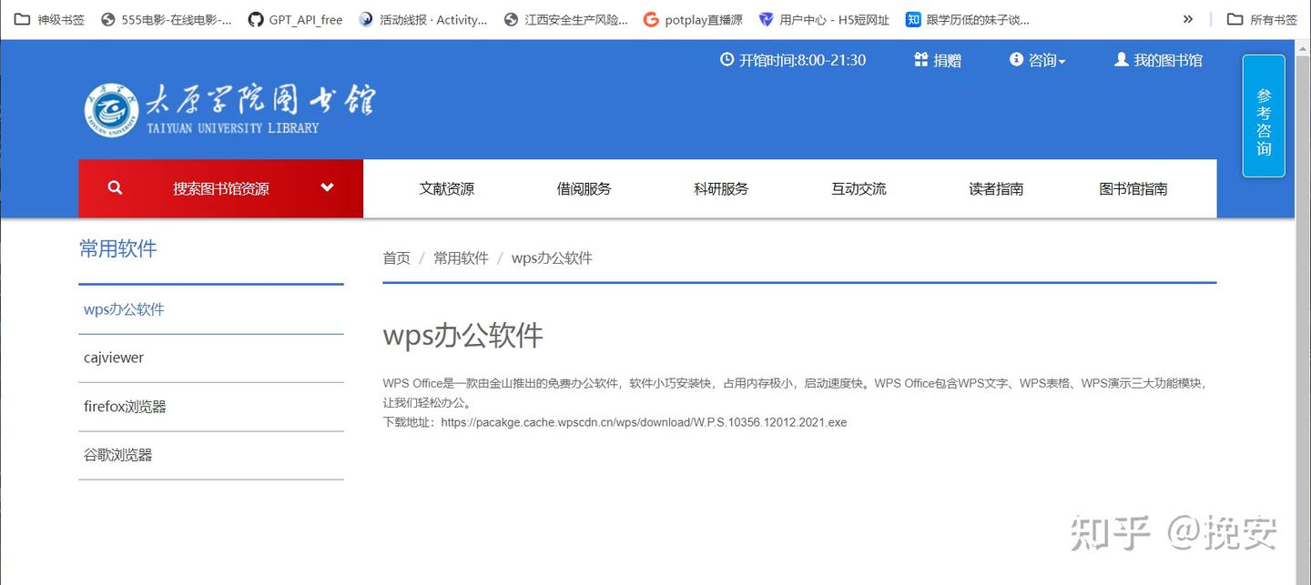1311x585 pixels.
Task: Open 我的图书馆 account link
Action: (1168, 60)
